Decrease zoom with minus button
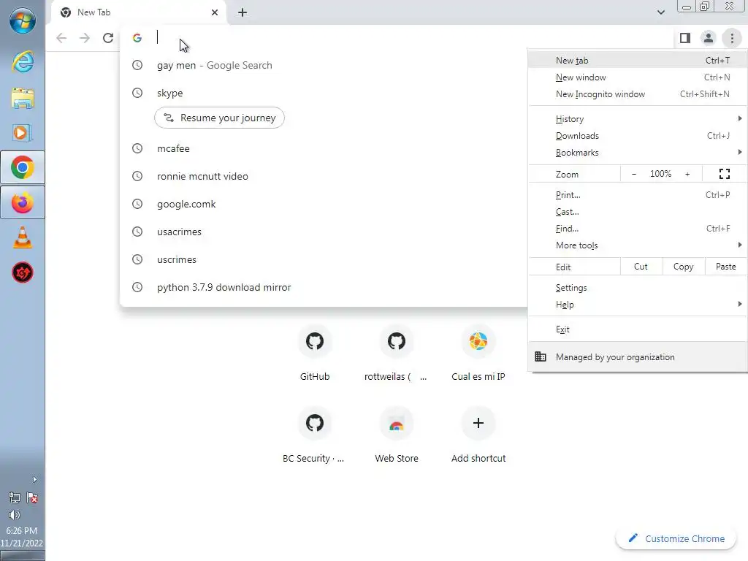748x561 pixels. (x=634, y=174)
